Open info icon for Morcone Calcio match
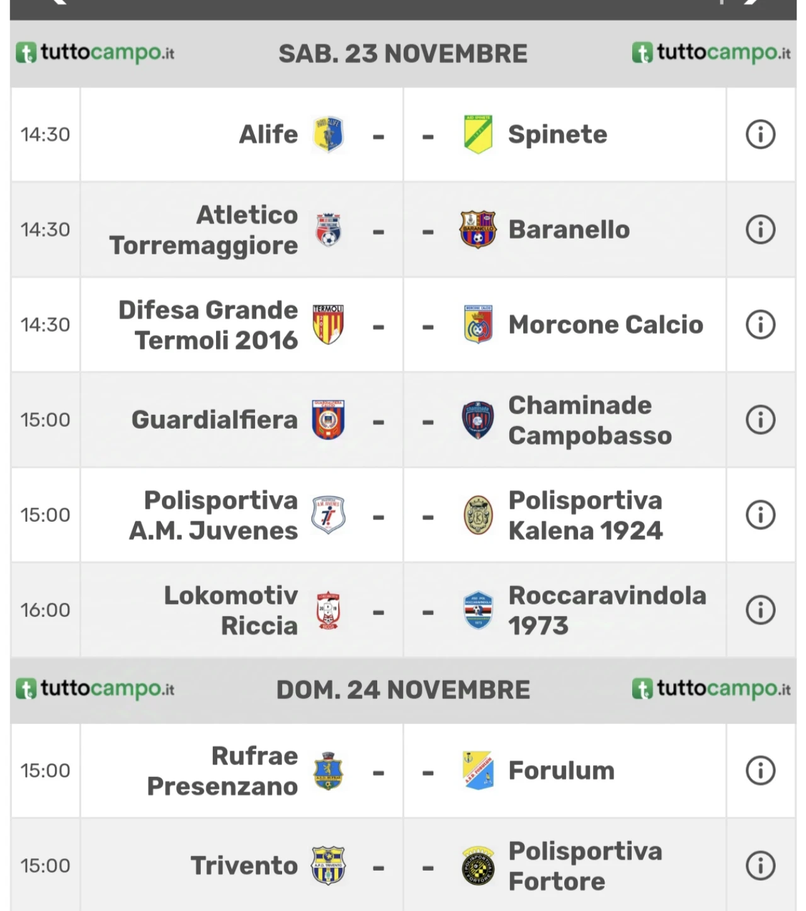Image resolution: width=806 pixels, height=911 pixels. (x=760, y=325)
